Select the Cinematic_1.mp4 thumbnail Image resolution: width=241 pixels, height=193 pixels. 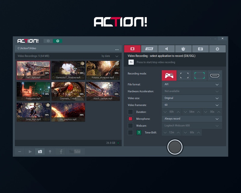click(68, 91)
